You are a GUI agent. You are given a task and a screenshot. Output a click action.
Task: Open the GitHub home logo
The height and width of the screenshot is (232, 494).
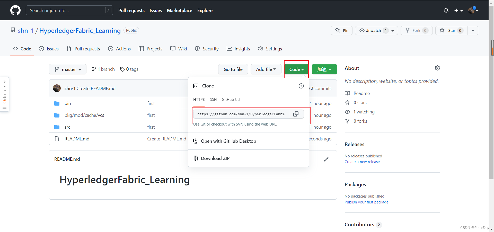tap(15, 10)
